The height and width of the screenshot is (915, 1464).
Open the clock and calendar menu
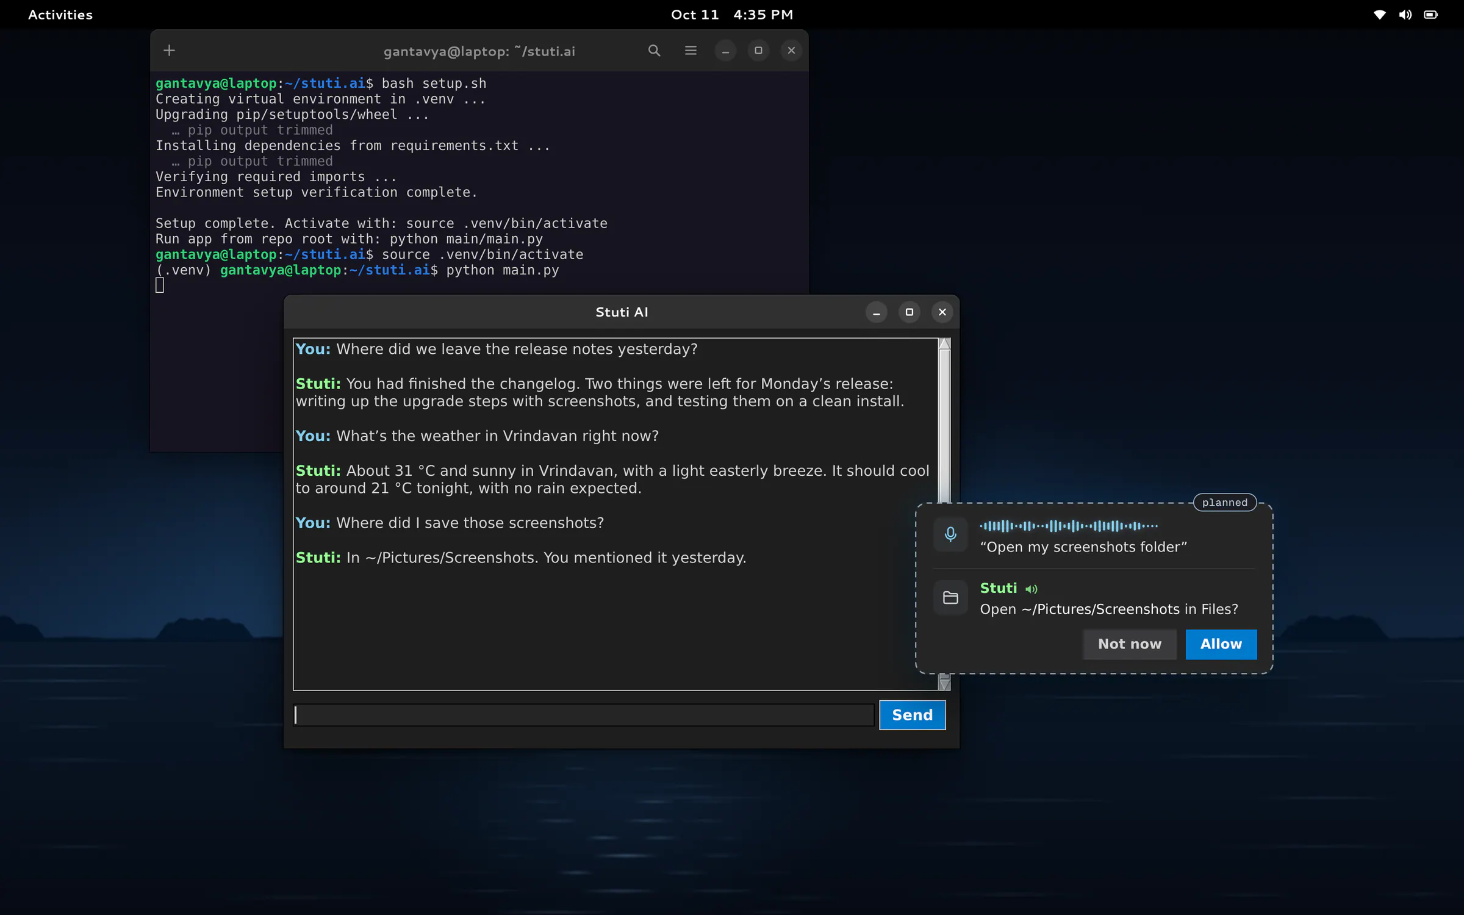click(732, 15)
